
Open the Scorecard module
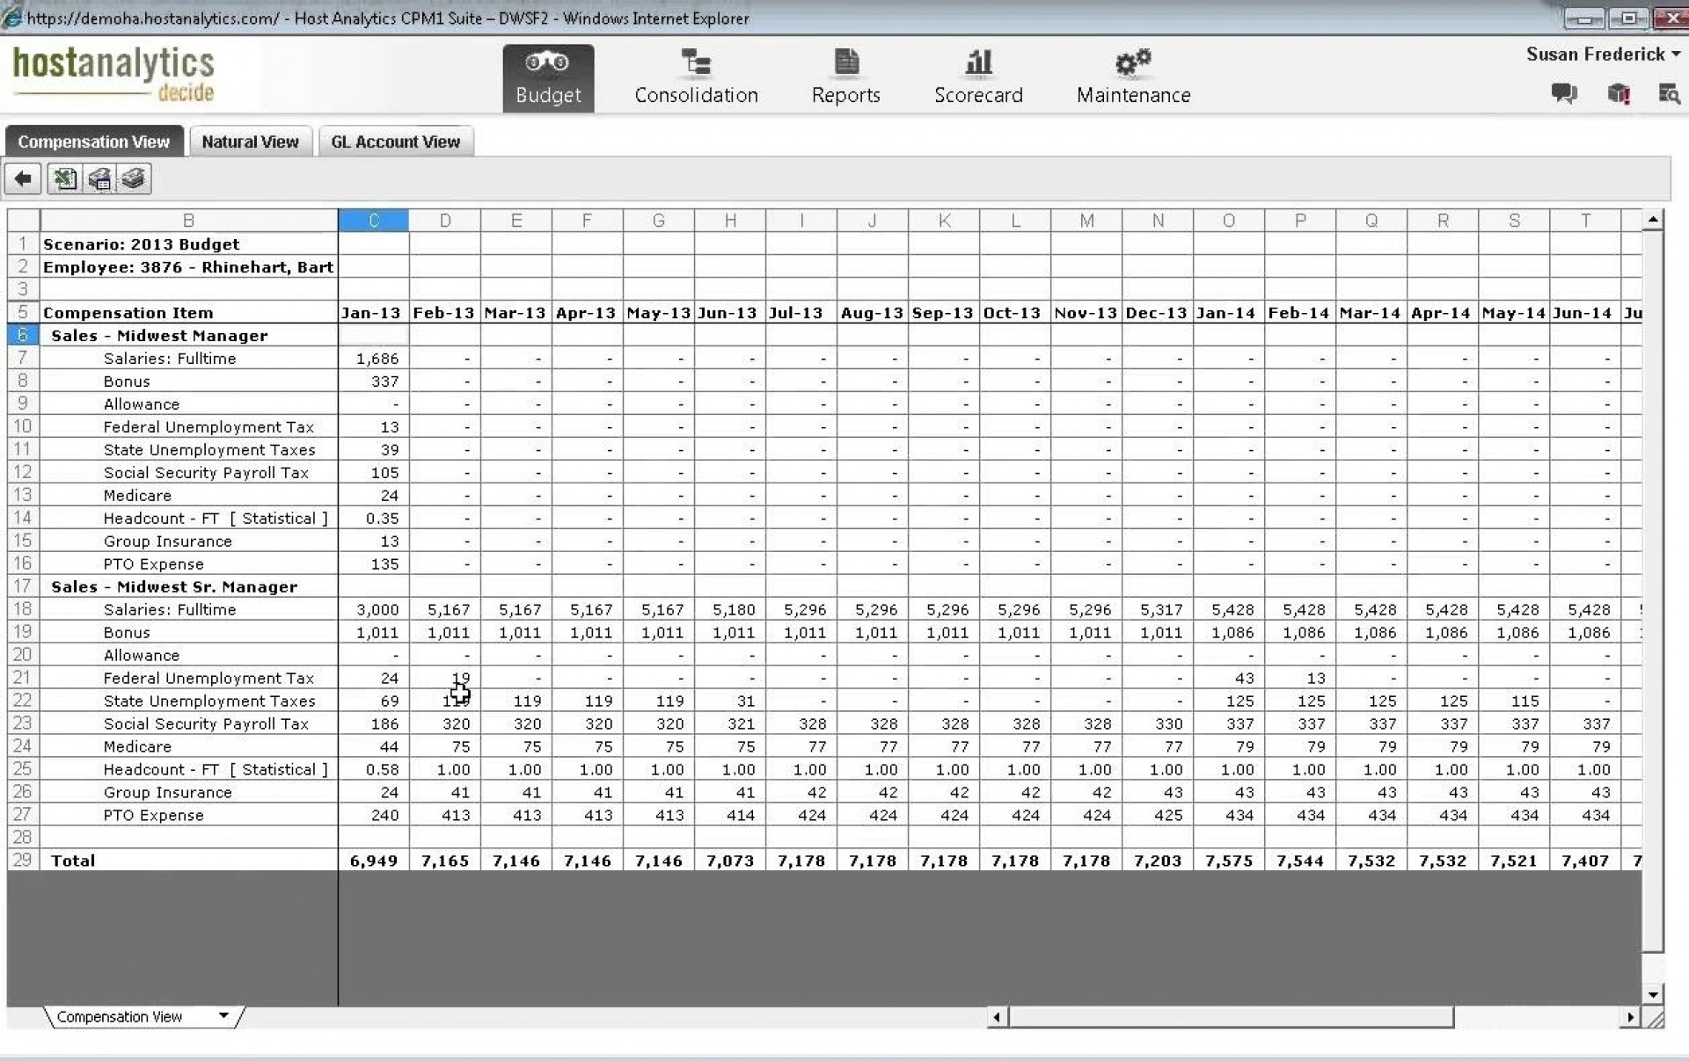pyautogui.click(x=980, y=75)
